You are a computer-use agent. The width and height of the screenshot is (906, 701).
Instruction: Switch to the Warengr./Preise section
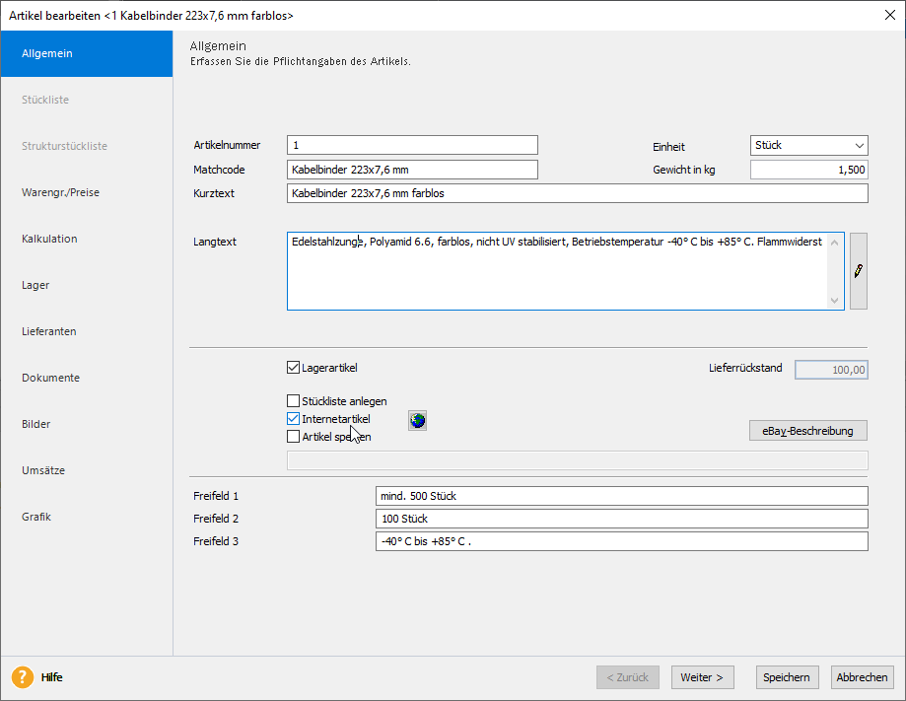tap(61, 192)
